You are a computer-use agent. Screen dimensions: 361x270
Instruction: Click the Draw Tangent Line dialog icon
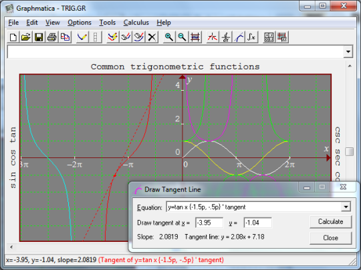click(x=138, y=189)
